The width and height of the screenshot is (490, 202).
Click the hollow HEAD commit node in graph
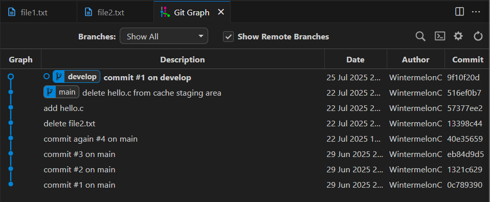(11, 77)
